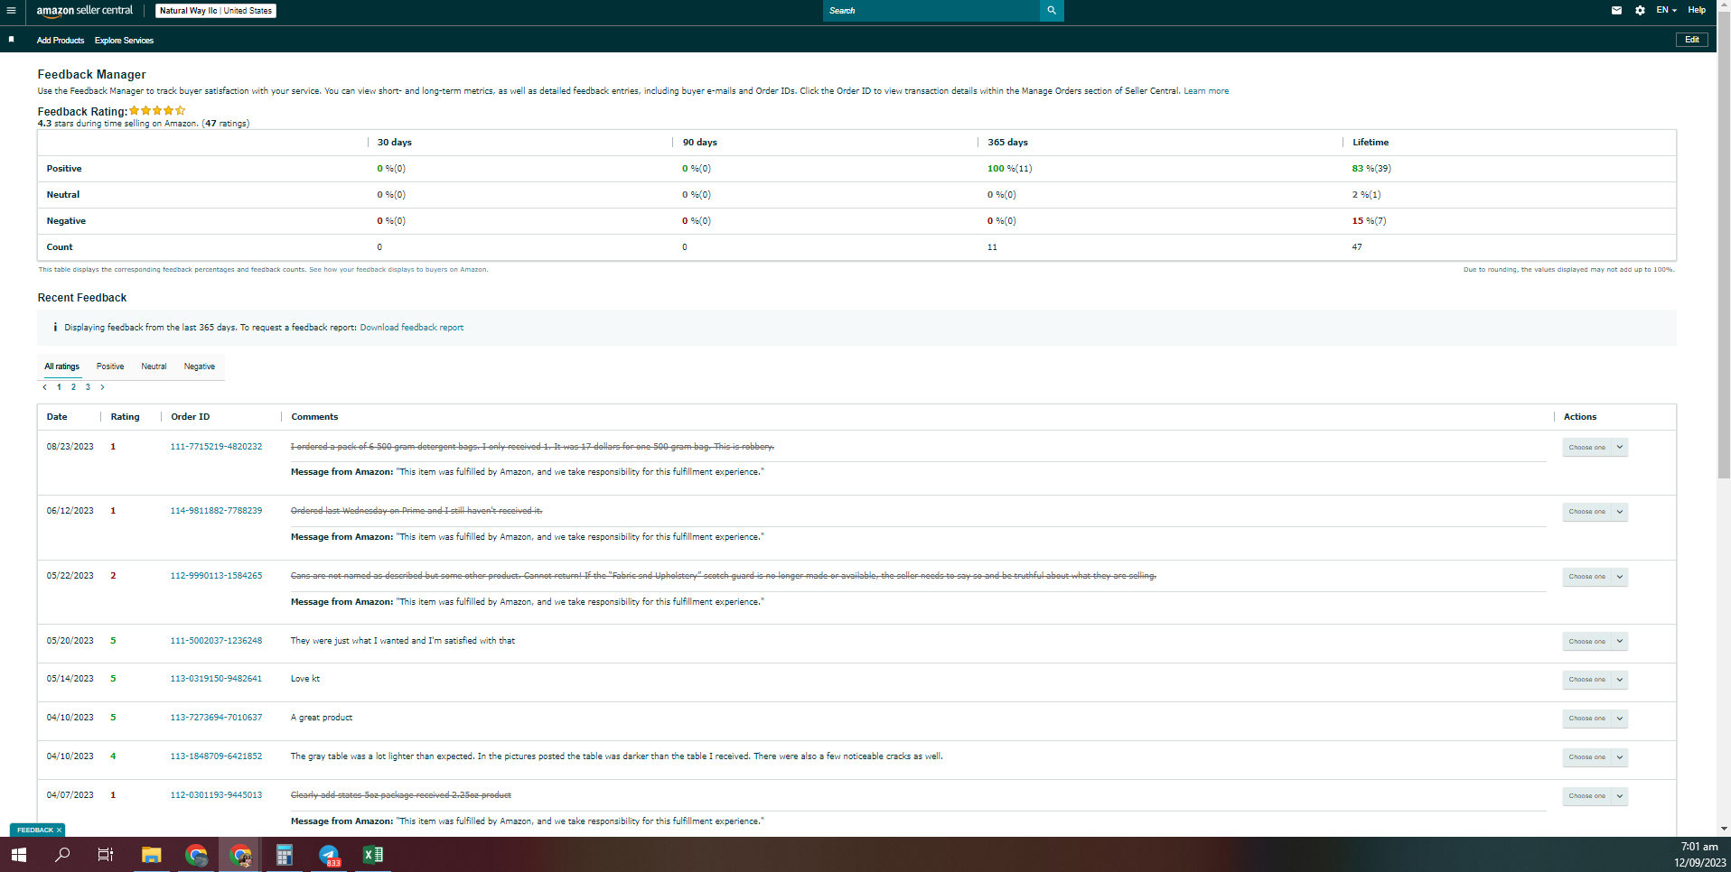Go to the previous feedback page arrow
The width and height of the screenshot is (1731, 872).
44,387
